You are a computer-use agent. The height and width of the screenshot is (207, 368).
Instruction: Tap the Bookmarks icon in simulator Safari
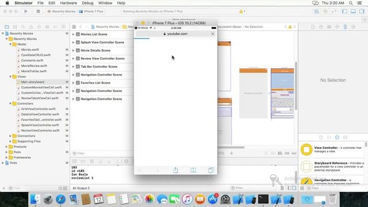click(193, 170)
